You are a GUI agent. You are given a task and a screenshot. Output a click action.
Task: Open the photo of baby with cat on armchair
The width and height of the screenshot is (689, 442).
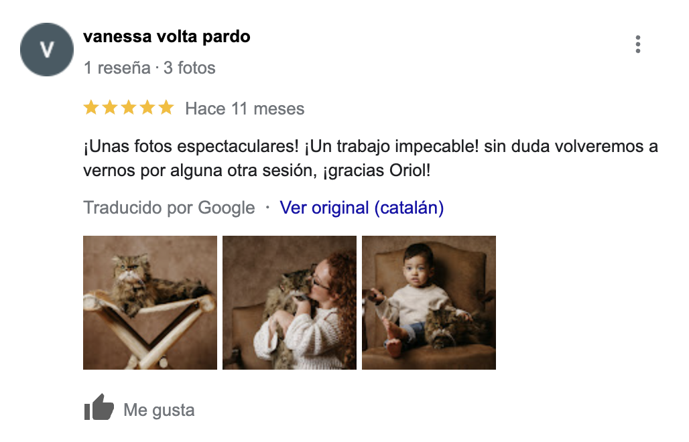tap(429, 302)
